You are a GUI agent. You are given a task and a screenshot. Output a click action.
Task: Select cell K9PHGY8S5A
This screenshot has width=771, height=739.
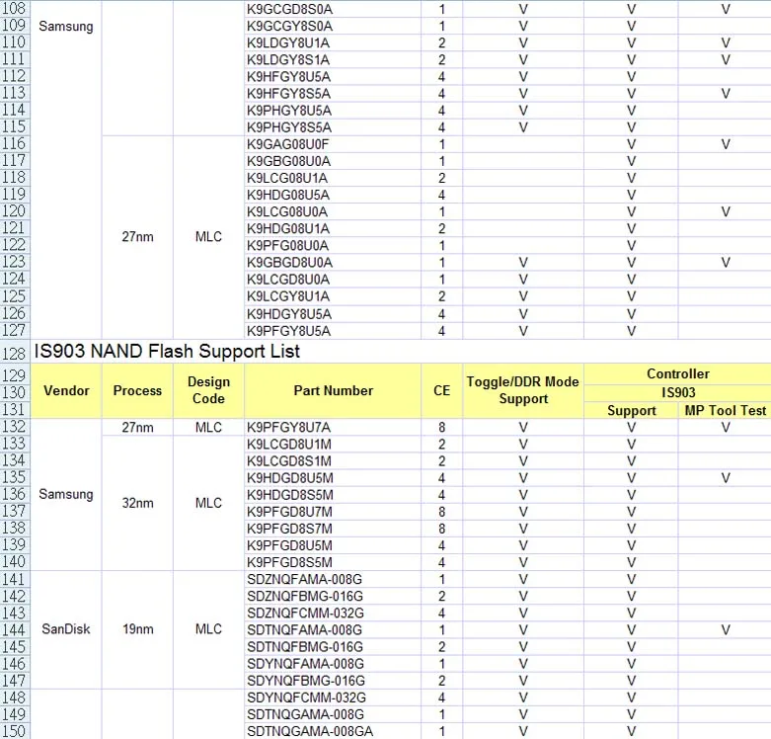coord(333,127)
